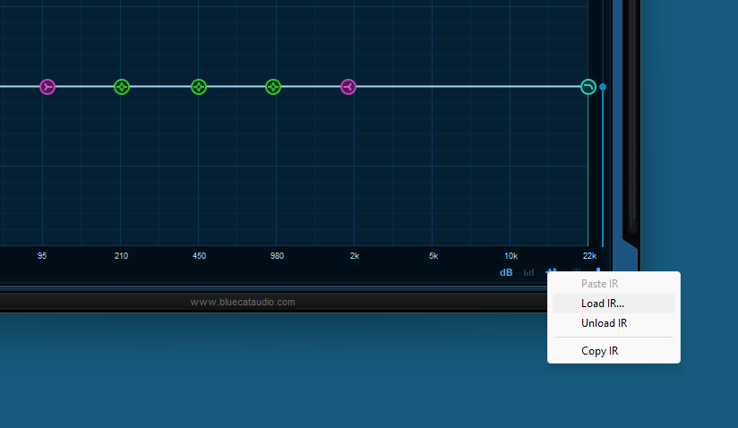Viewport: 738px width, 428px height.
Task: Select the green peak filter node at 450
Action: (x=199, y=87)
